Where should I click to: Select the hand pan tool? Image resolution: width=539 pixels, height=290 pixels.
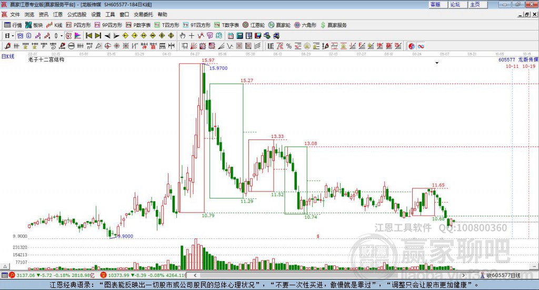[182, 36]
